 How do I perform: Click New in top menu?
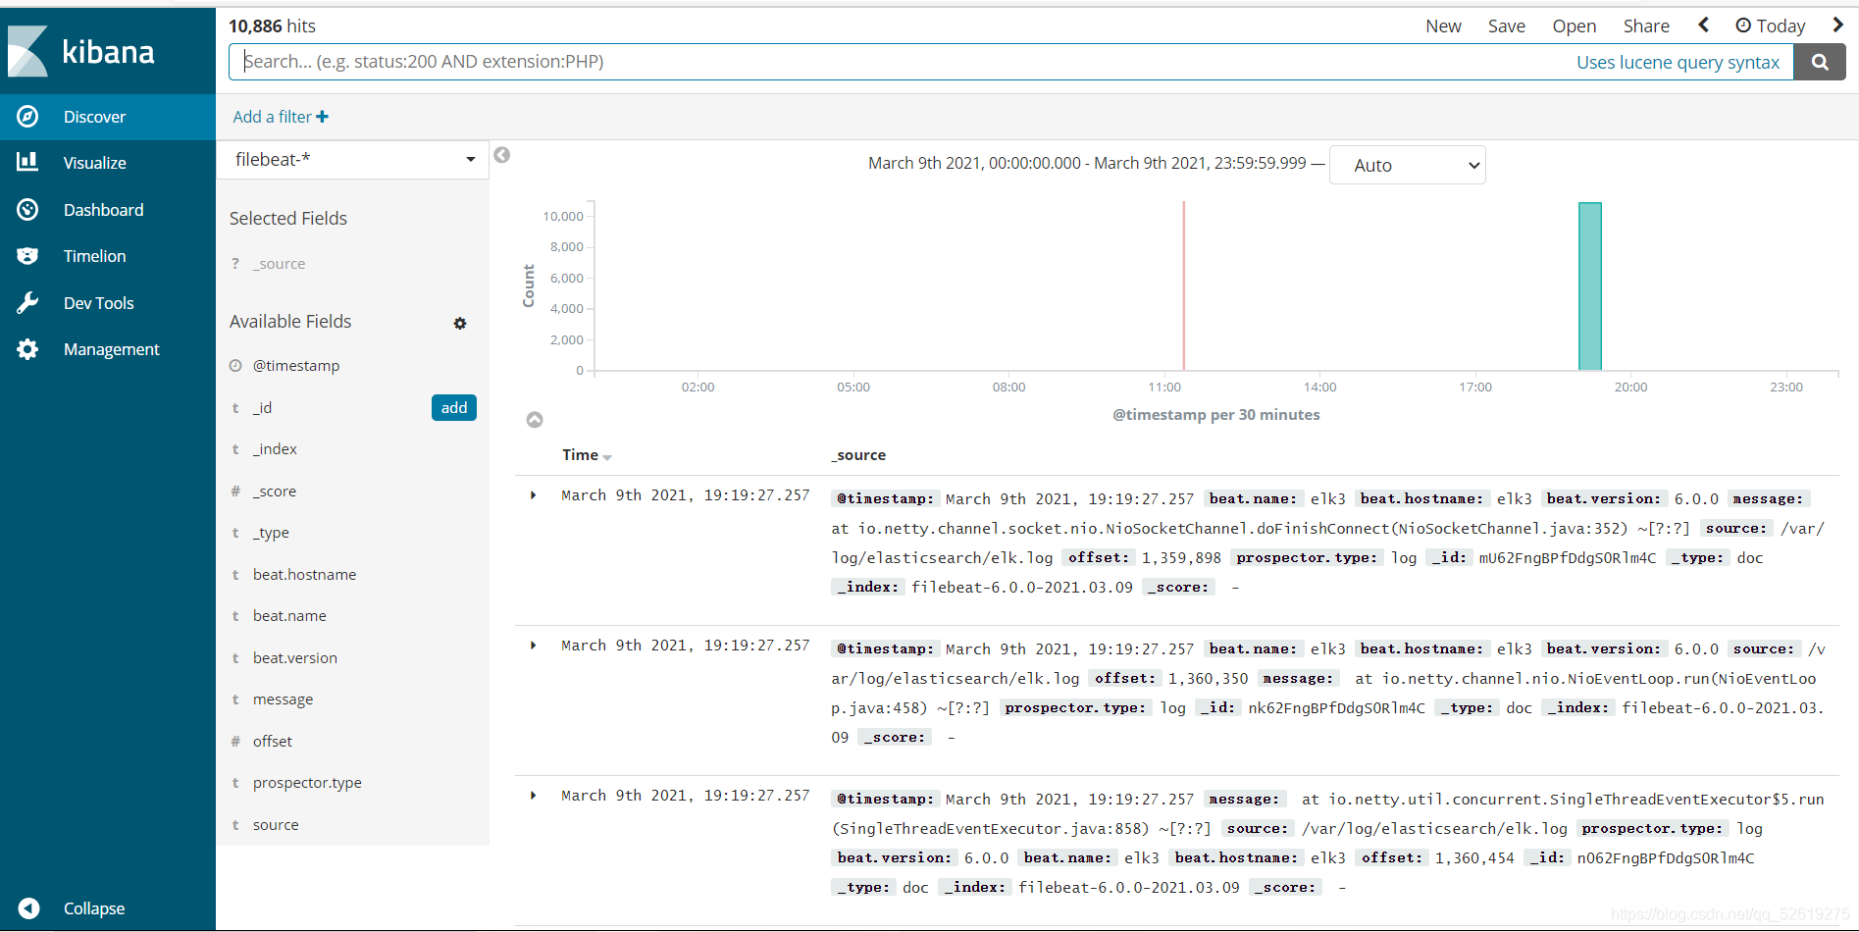pyautogui.click(x=1443, y=26)
